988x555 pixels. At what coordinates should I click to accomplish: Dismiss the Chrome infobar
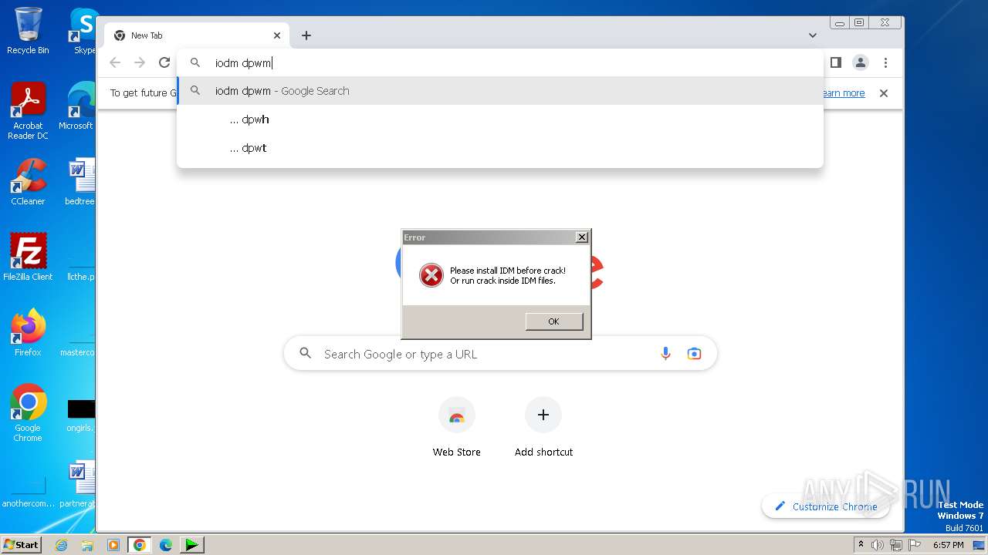point(884,93)
